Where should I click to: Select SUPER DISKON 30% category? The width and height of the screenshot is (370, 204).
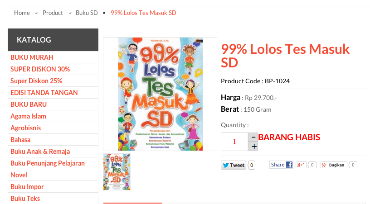click(40, 69)
